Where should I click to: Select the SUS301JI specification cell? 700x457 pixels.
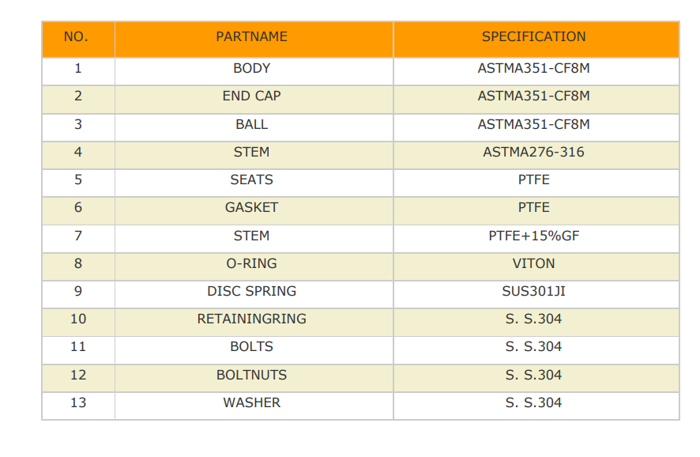(x=536, y=294)
